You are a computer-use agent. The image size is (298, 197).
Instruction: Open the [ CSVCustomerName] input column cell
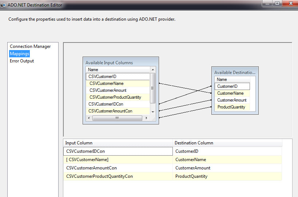pyautogui.click(x=118, y=160)
